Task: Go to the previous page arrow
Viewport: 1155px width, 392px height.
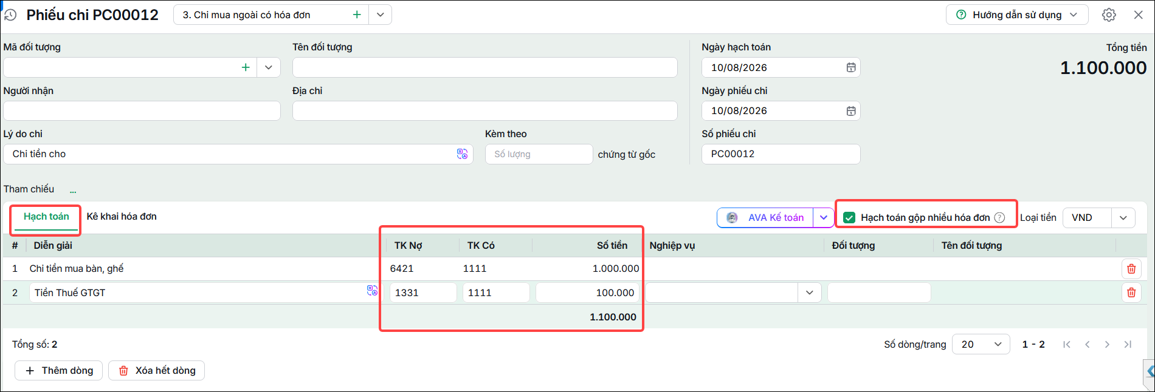Action: click(1087, 344)
